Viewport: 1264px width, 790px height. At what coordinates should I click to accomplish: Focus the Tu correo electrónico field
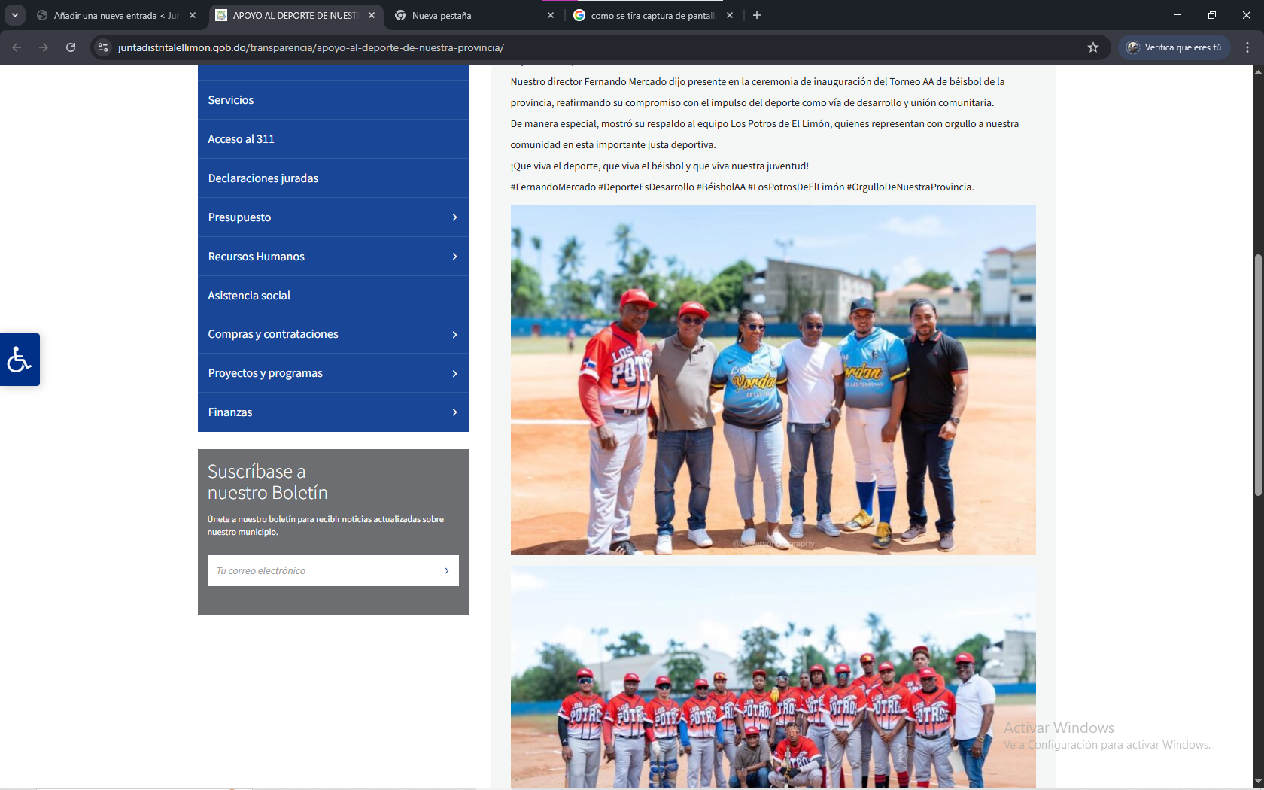[324, 571]
